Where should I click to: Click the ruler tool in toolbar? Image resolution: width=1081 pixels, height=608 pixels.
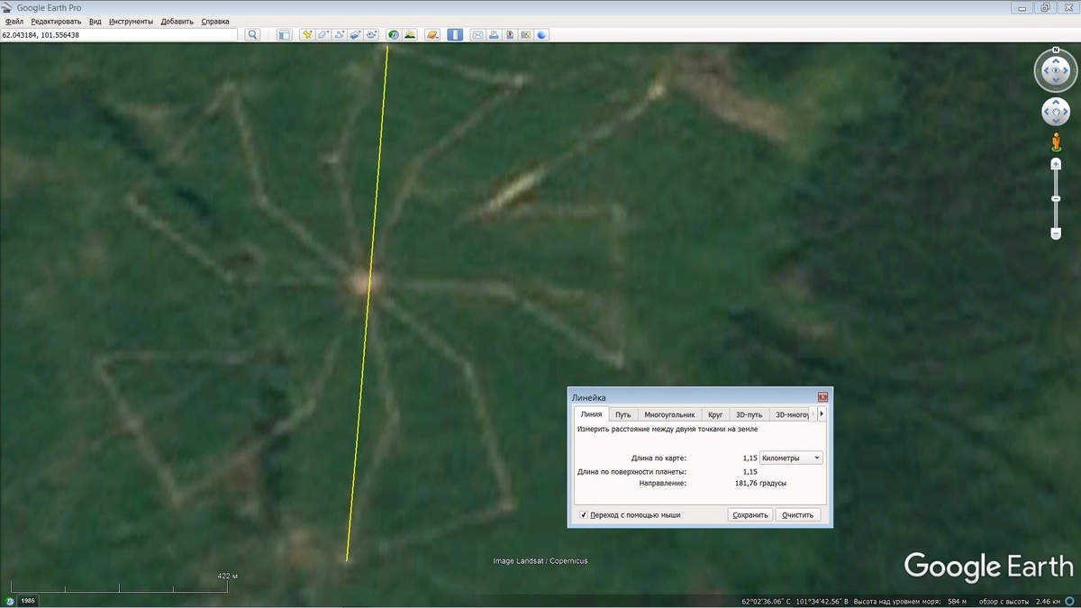point(455,35)
